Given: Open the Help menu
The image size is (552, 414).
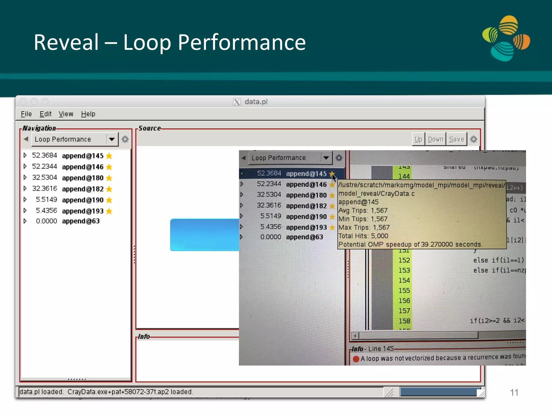Looking at the screenshot, I should (88, 114).
